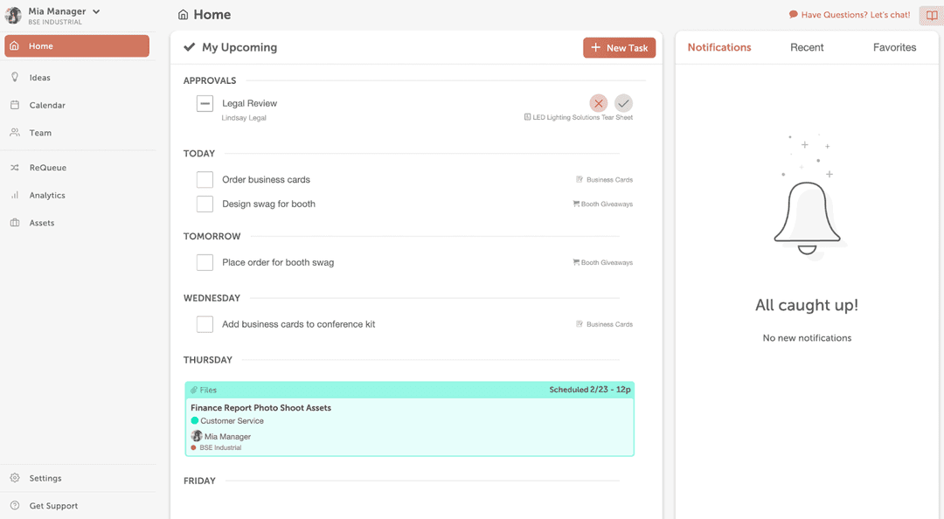Screen dimensions: 944x519
Task: Create a New Task
Action: pyautogui.click(x=620, y=47)
